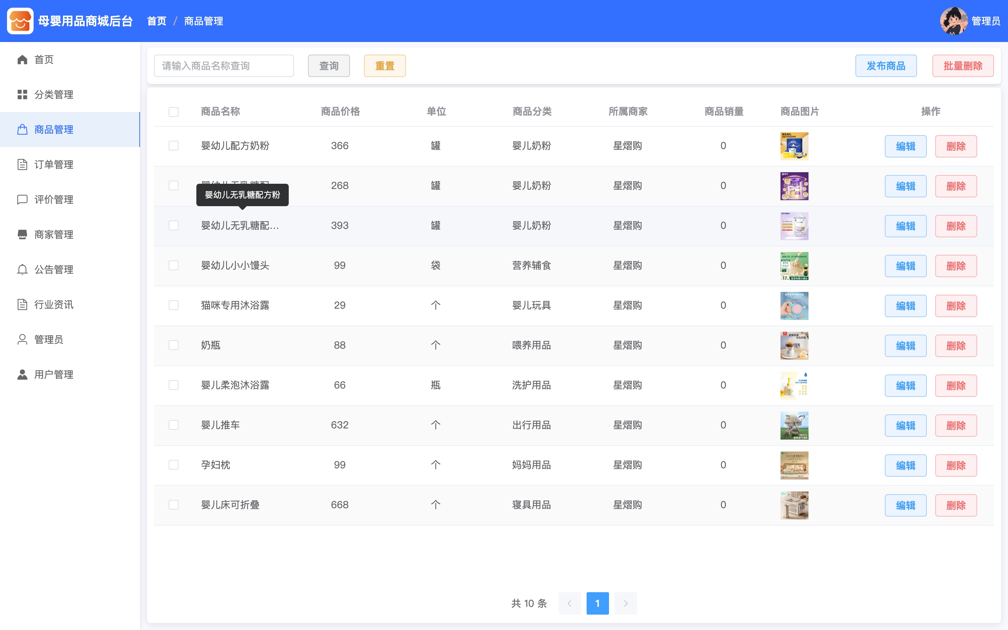Tick the checkbox for 孕妇枕 row
Viewport: 1008px width, 630px height.
click(x=174, y=465)
